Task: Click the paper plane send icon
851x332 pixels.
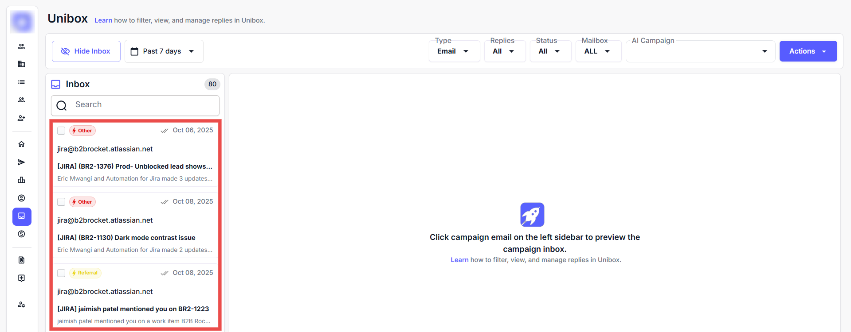Action: click(x=21, y=162)
